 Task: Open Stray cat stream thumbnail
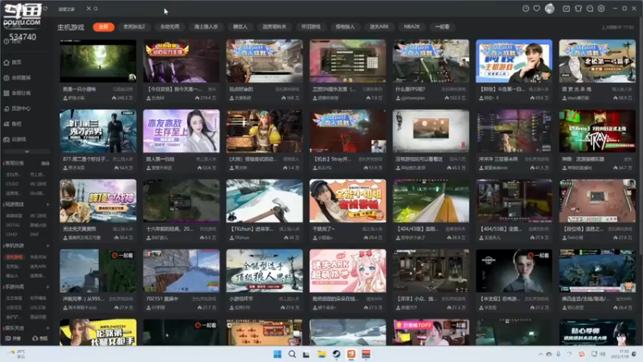coord(597,131)
